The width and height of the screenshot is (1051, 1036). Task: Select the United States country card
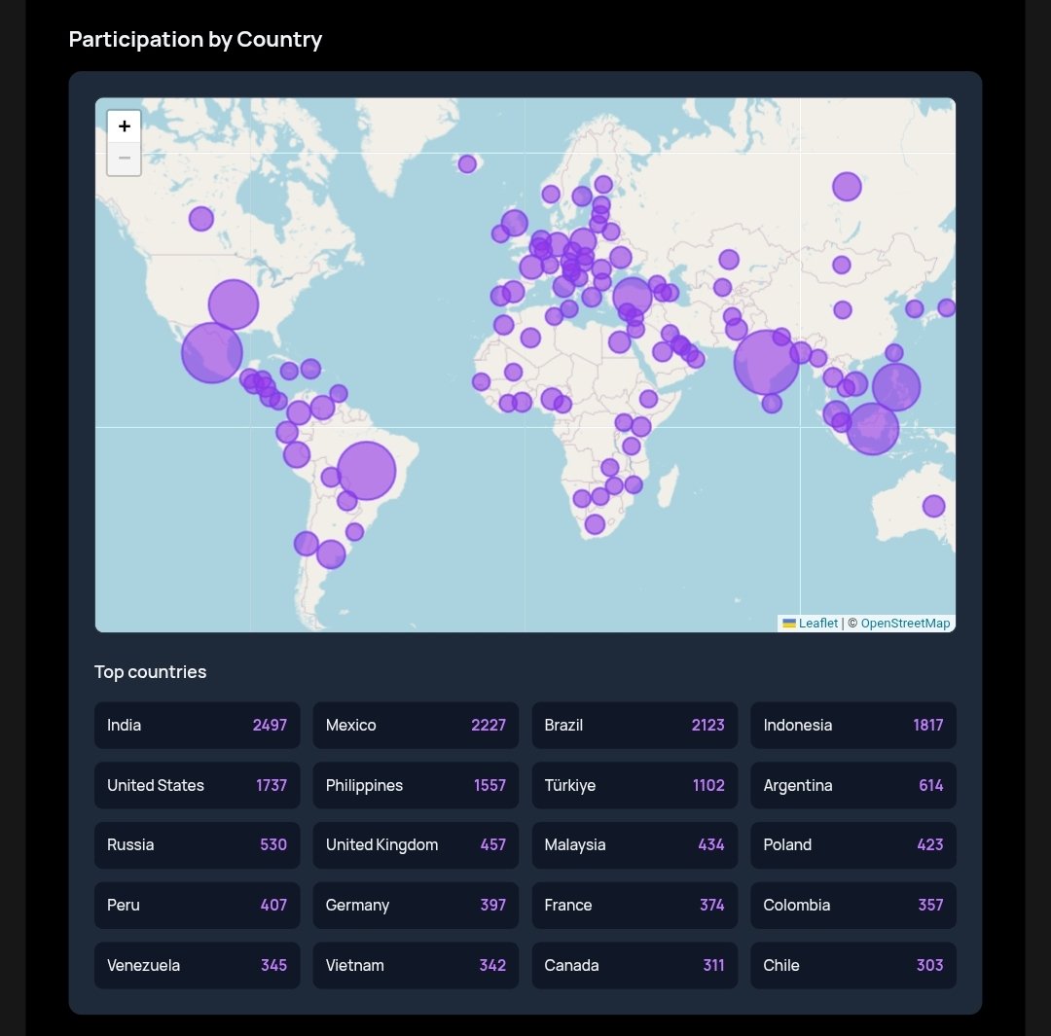197,785
